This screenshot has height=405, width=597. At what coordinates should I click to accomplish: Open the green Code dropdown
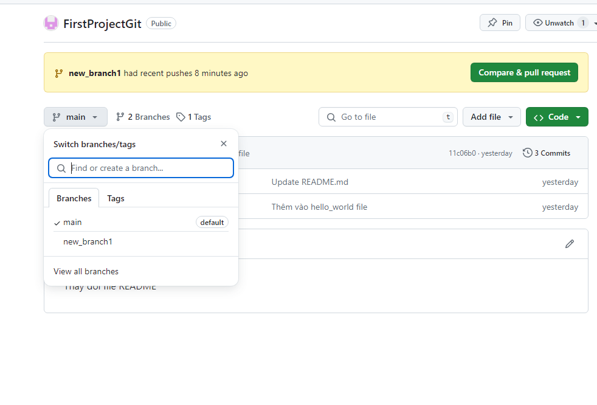557,117
